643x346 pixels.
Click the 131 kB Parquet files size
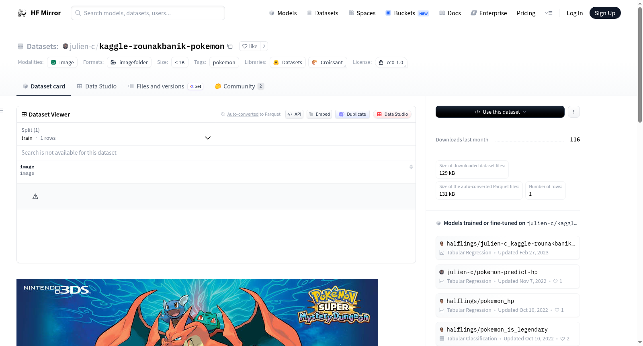[447, 194]
